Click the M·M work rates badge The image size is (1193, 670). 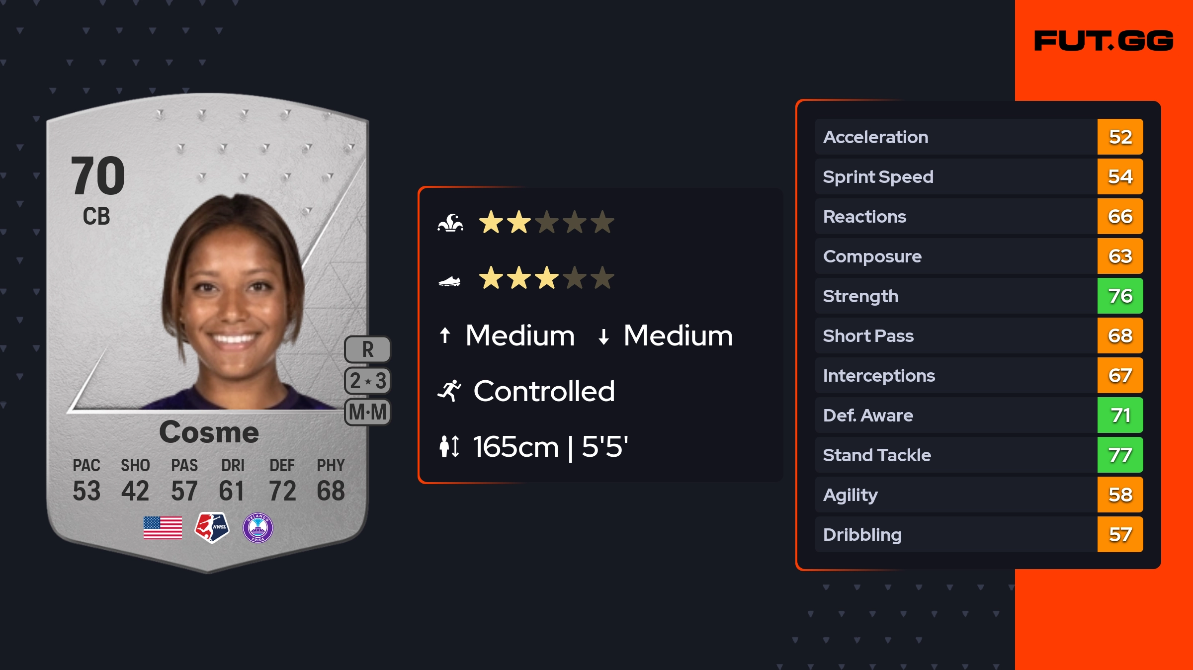[367, 412]
